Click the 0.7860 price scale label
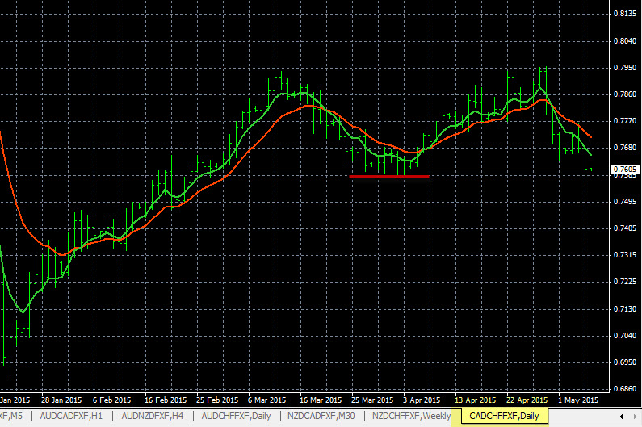The height and width of the screenshot is (427, 642). pyautogui.click(x=625, y=94)
